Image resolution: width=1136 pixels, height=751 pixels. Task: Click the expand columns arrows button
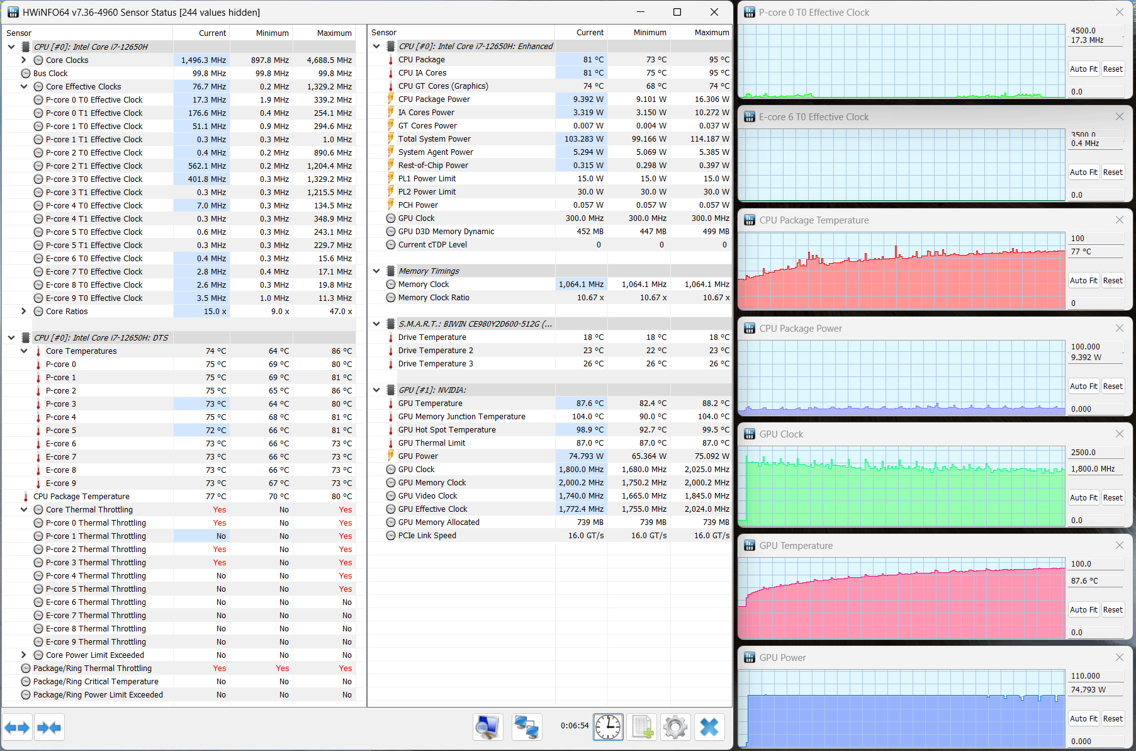pyautogui.click(x=17, y=728)
